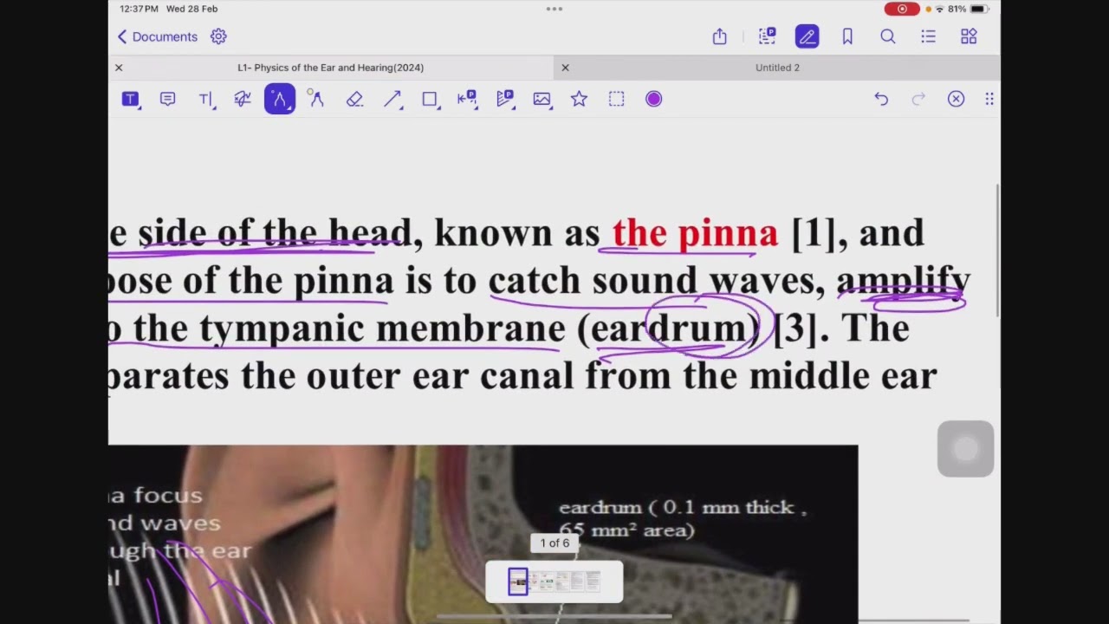Switch to the Untitled 2 tab
Viewport: 1109px width, 624px height.
(777, 68)
